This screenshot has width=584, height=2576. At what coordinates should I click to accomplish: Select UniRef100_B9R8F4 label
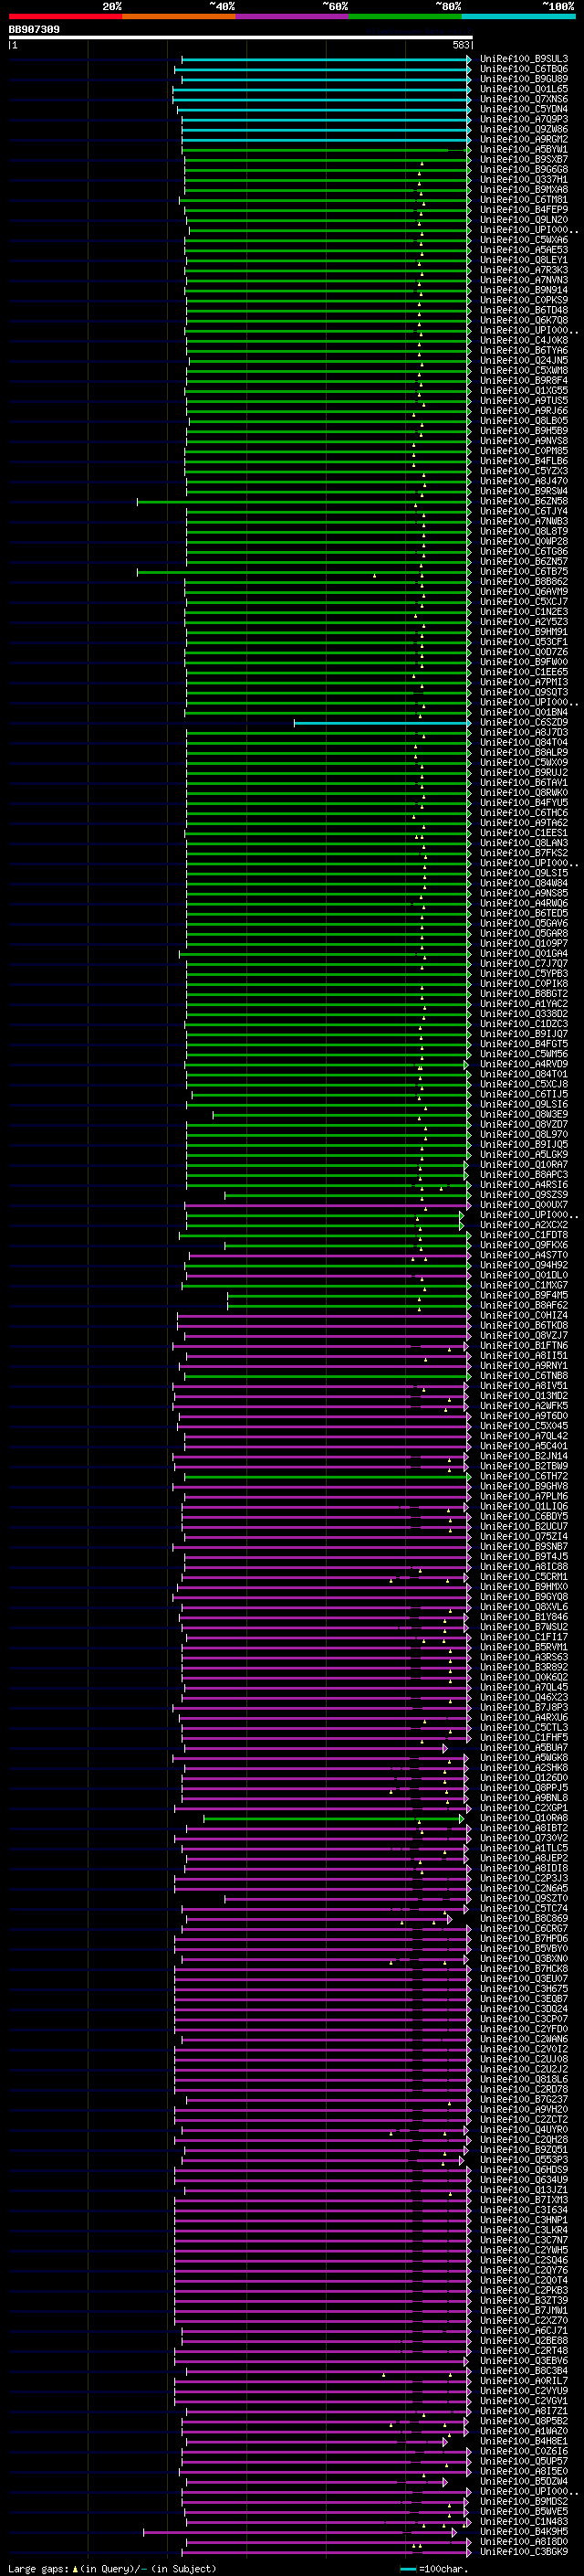(524, 381)
